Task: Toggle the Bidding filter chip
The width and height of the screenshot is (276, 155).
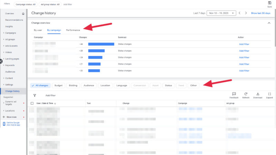Action: [x=73, y=85]
